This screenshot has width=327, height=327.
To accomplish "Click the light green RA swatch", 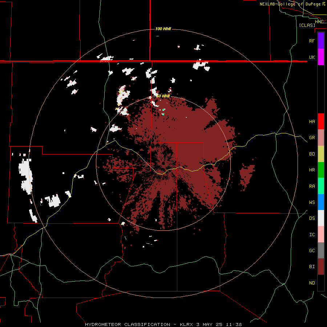I will click(x=321, y=186).
